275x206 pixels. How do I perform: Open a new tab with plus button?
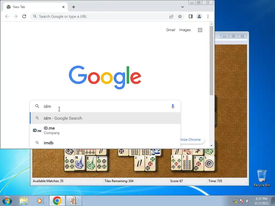(74, 7)
